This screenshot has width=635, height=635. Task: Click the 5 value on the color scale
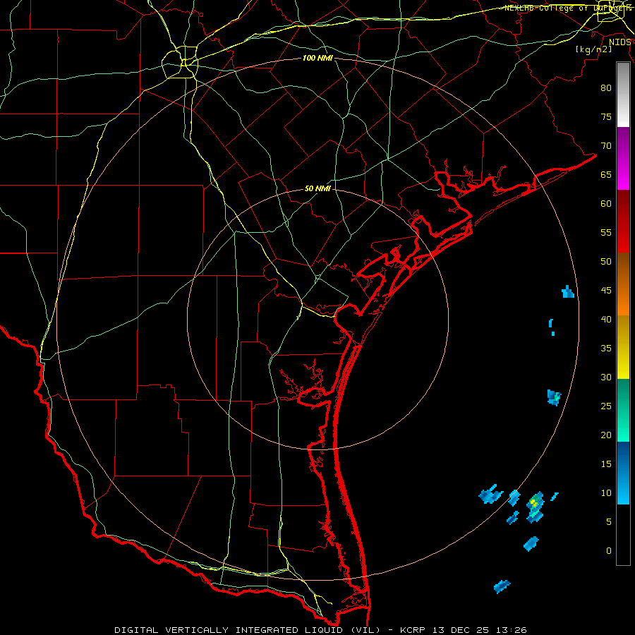[609, 521]
